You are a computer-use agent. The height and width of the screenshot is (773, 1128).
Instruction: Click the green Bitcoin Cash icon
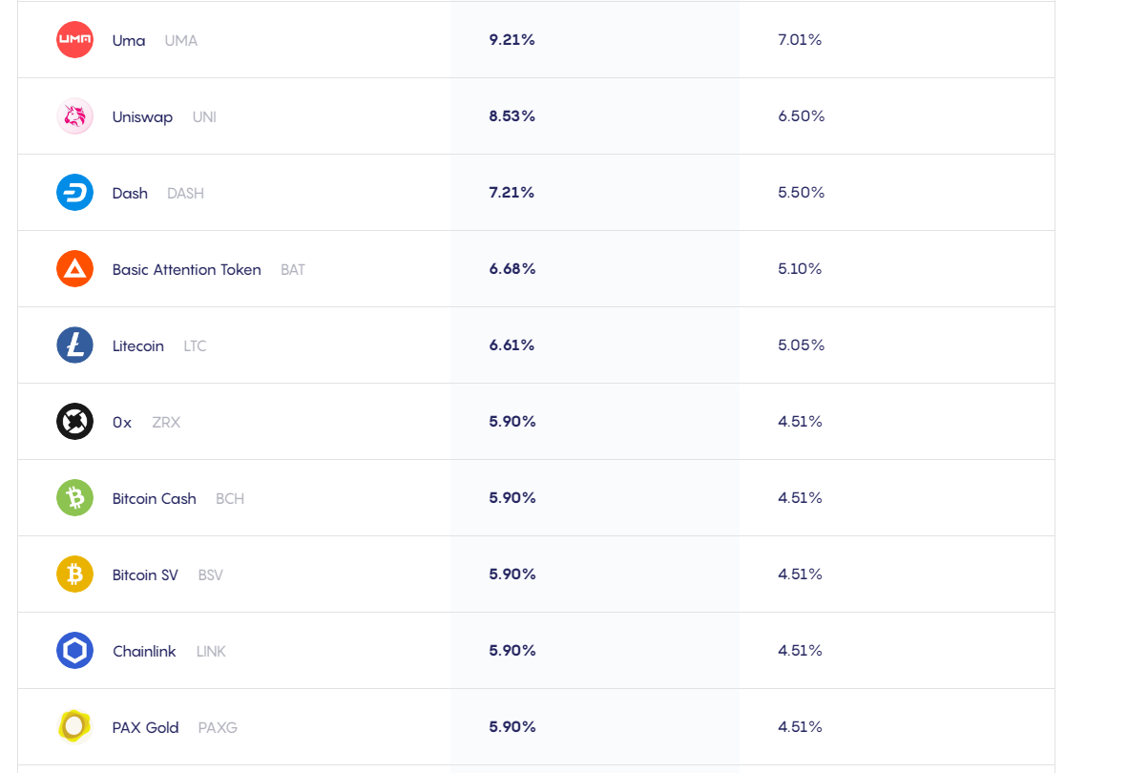[x=74, y=497]
